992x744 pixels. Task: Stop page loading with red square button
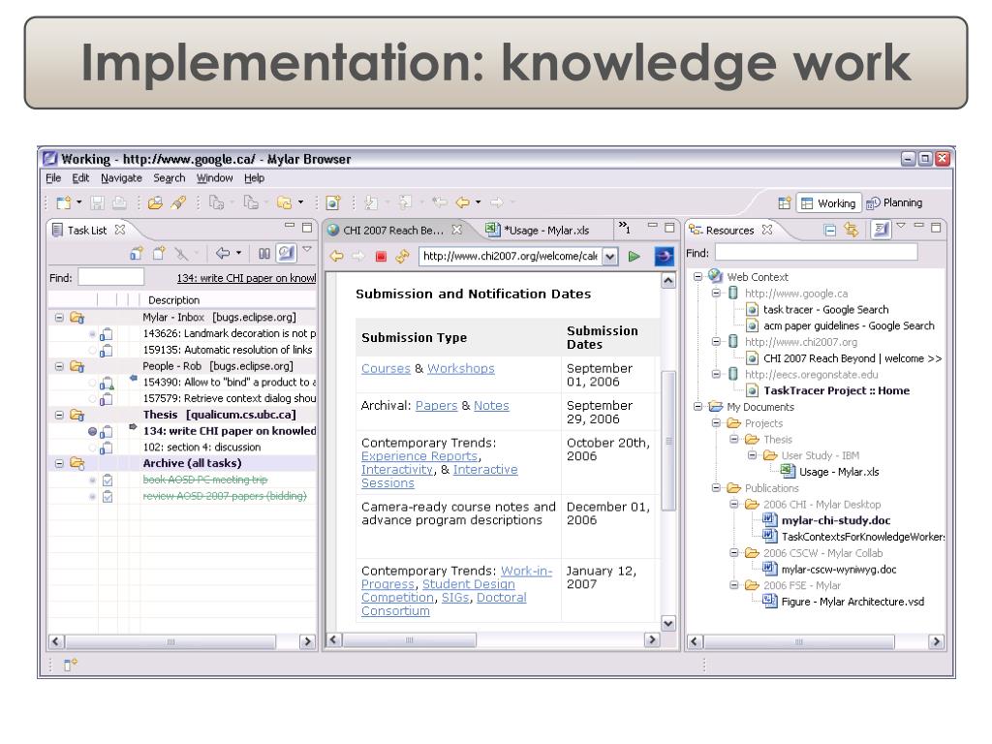click(381, 256)
